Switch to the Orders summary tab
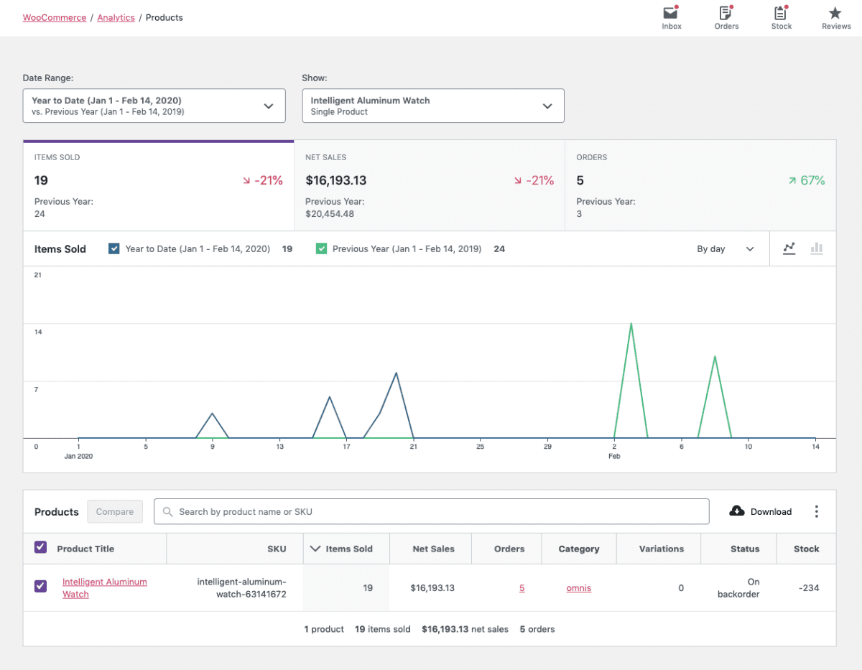Viewport: 862px width, 670px height. point(700,185)
